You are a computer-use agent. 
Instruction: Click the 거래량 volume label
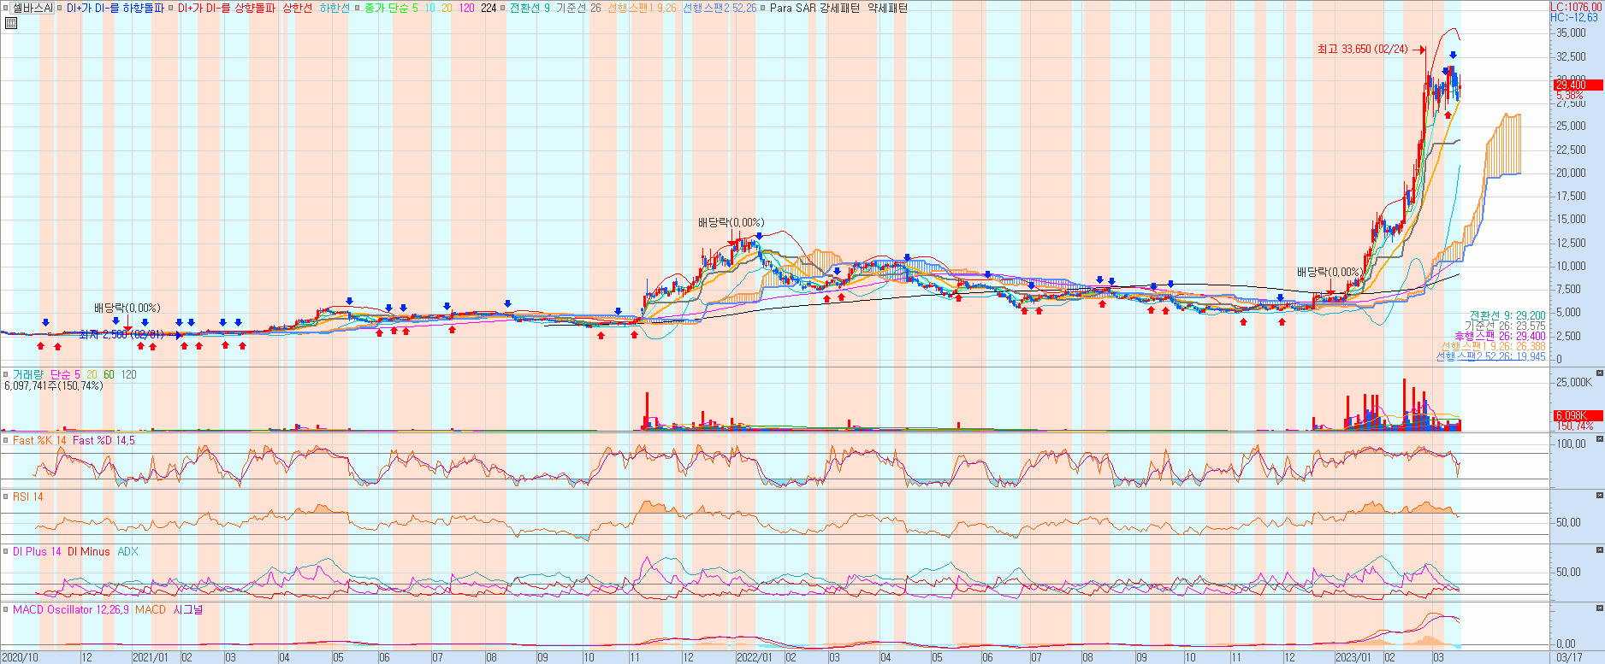pos(27,374)
